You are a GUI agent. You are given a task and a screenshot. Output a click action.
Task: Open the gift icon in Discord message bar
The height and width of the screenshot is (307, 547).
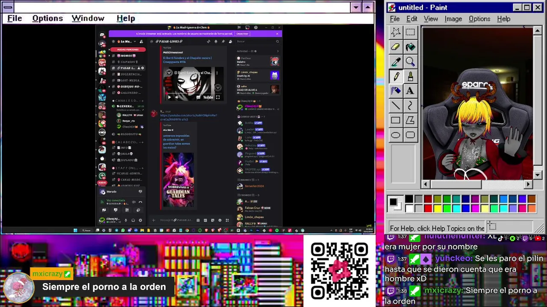click(198, 220)
